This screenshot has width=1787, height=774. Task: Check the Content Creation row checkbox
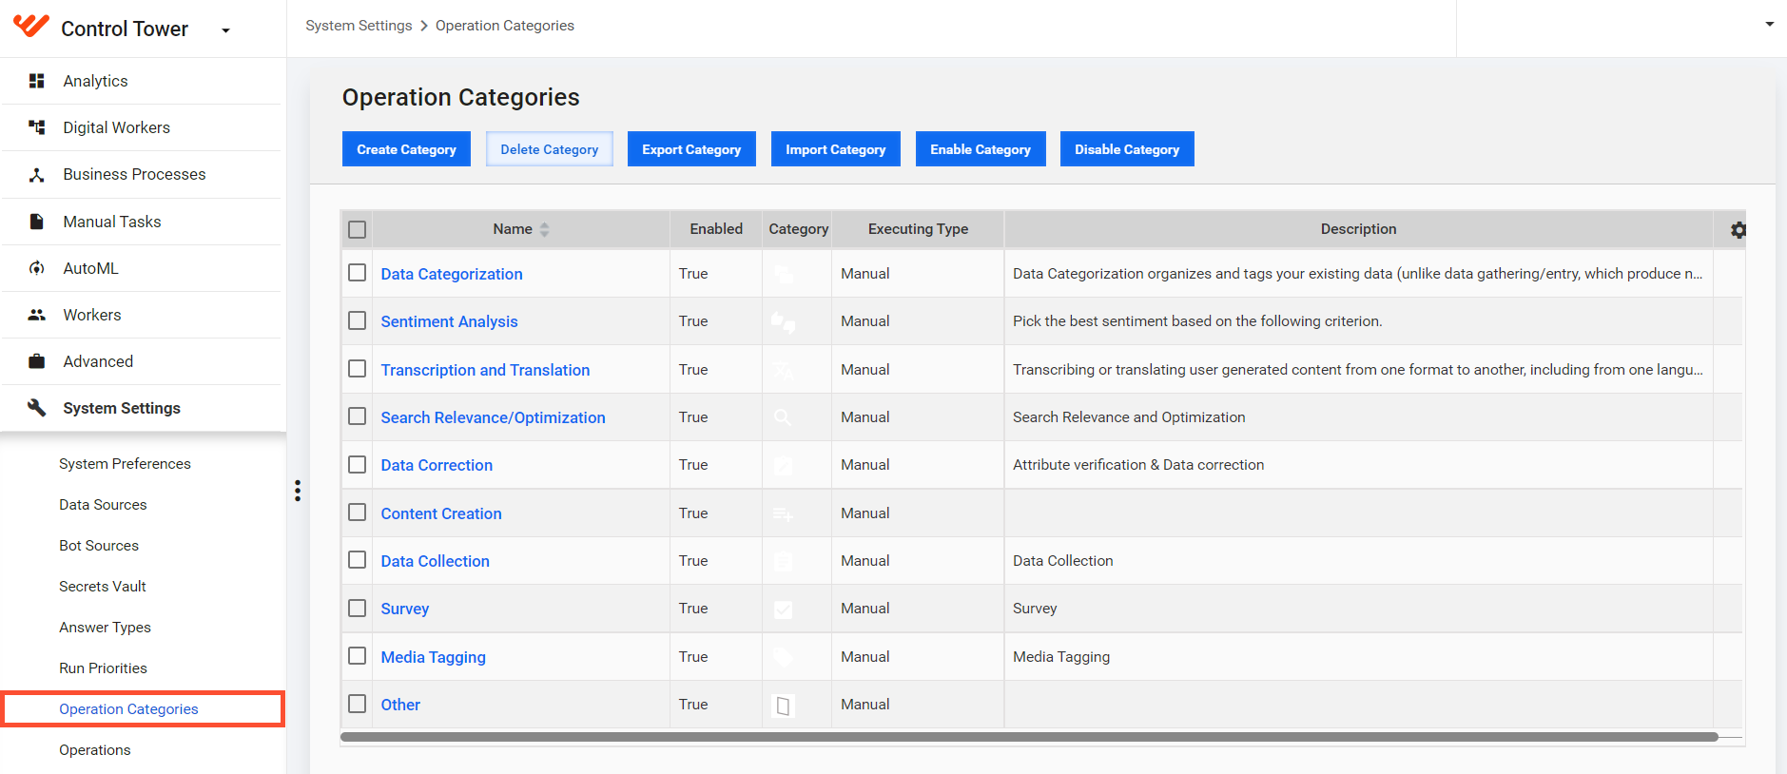(x=358, y=513)
